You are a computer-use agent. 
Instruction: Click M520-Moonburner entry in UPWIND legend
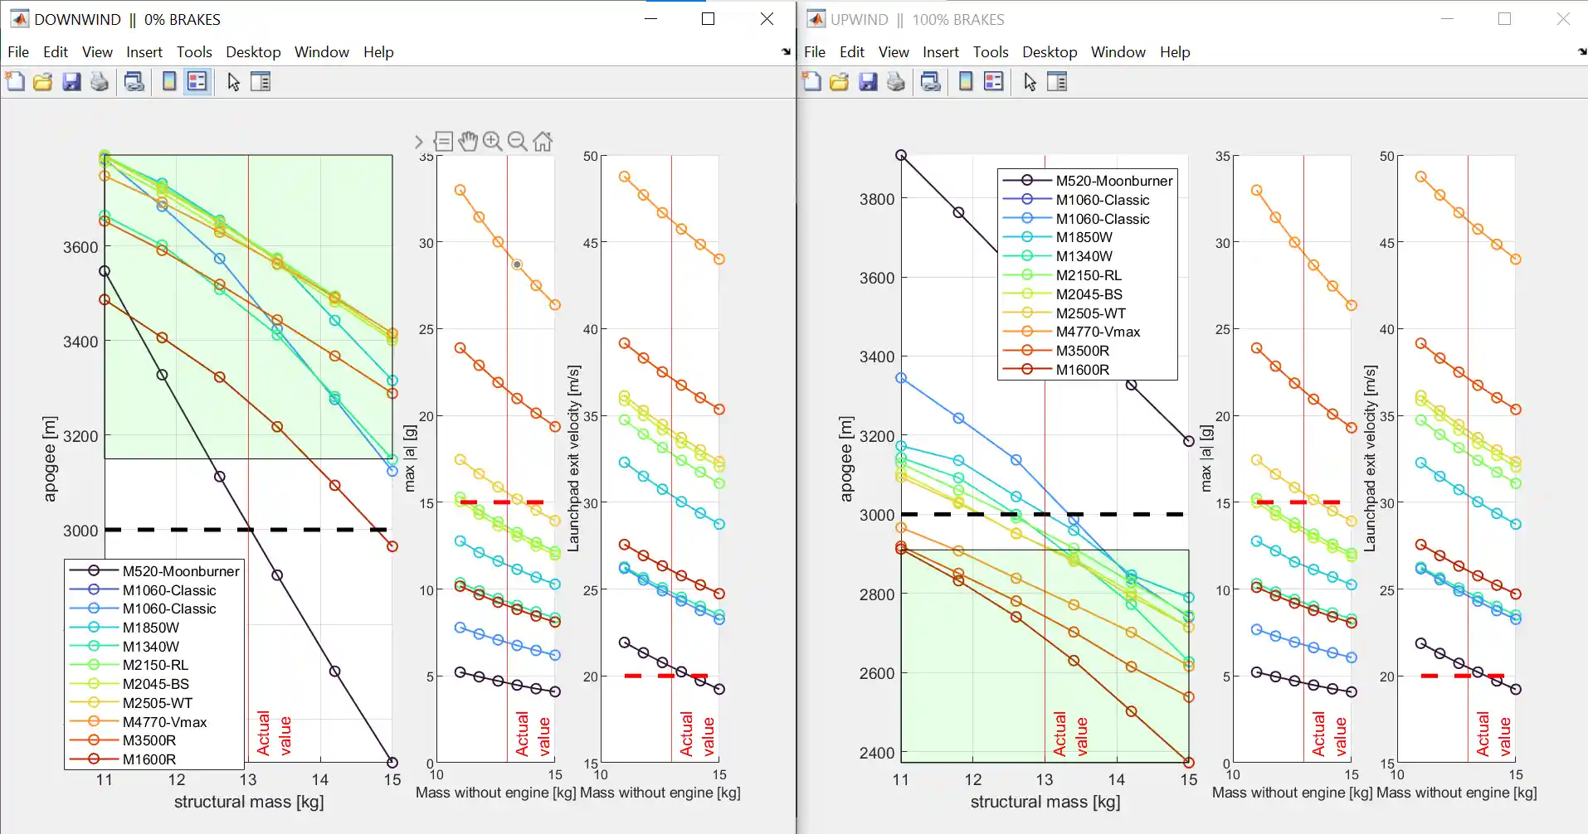point(1113,181)
